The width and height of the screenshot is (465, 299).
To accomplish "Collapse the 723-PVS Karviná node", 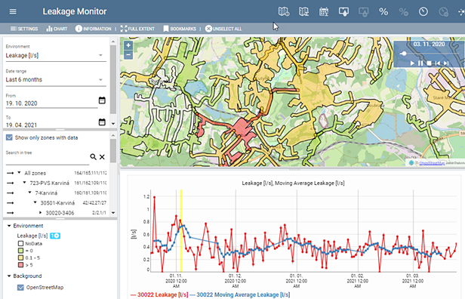I will pyautogui.click(x=25, y=183).
